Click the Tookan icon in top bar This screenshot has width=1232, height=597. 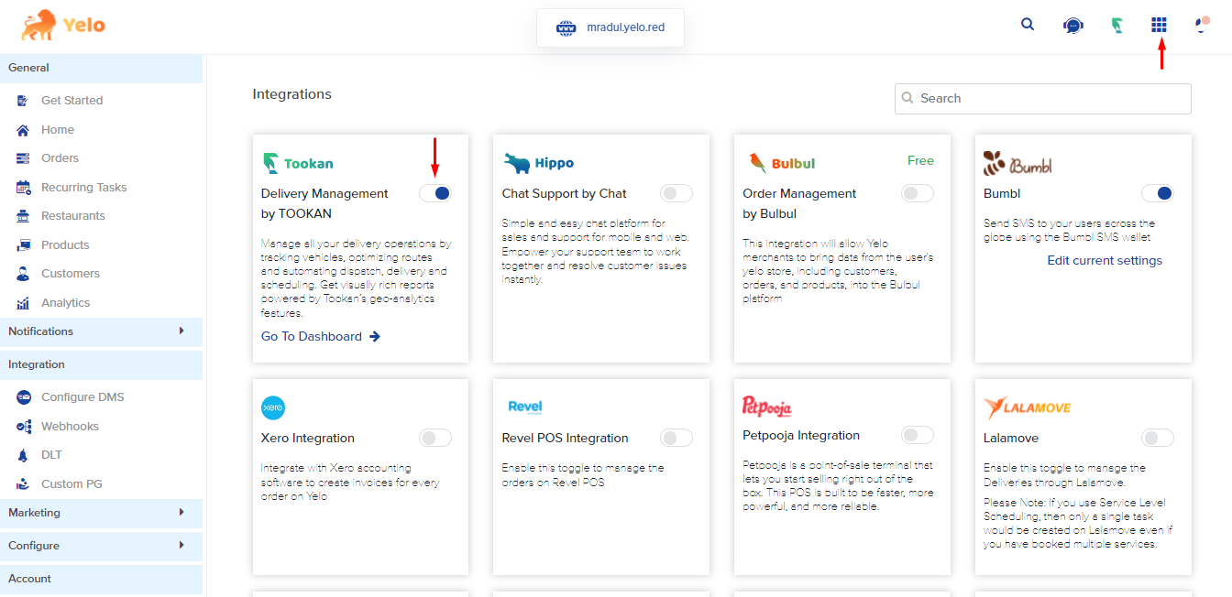click(1116, 26)
